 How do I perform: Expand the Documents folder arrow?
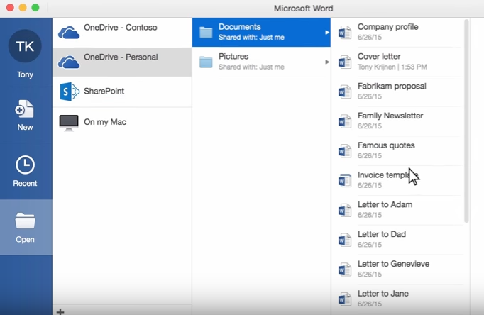point(327,33)
